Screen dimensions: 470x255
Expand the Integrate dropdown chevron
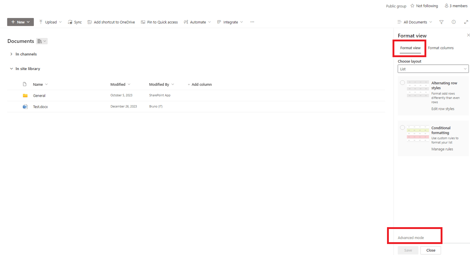tap(242, 22)
